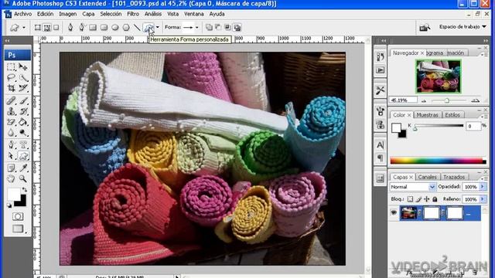Select the Magic Wand tool

click(23, 77)
